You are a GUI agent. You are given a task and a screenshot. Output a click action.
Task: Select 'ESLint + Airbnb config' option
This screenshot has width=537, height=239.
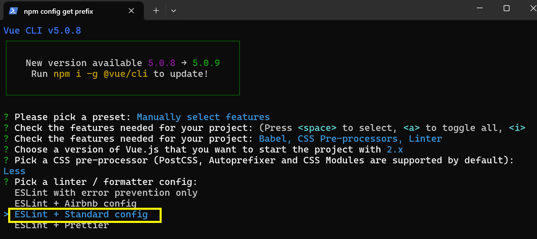point(76,204)
